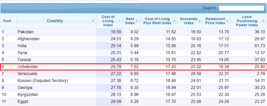
Task: Select India country name
Action: (x=22, y=46)
